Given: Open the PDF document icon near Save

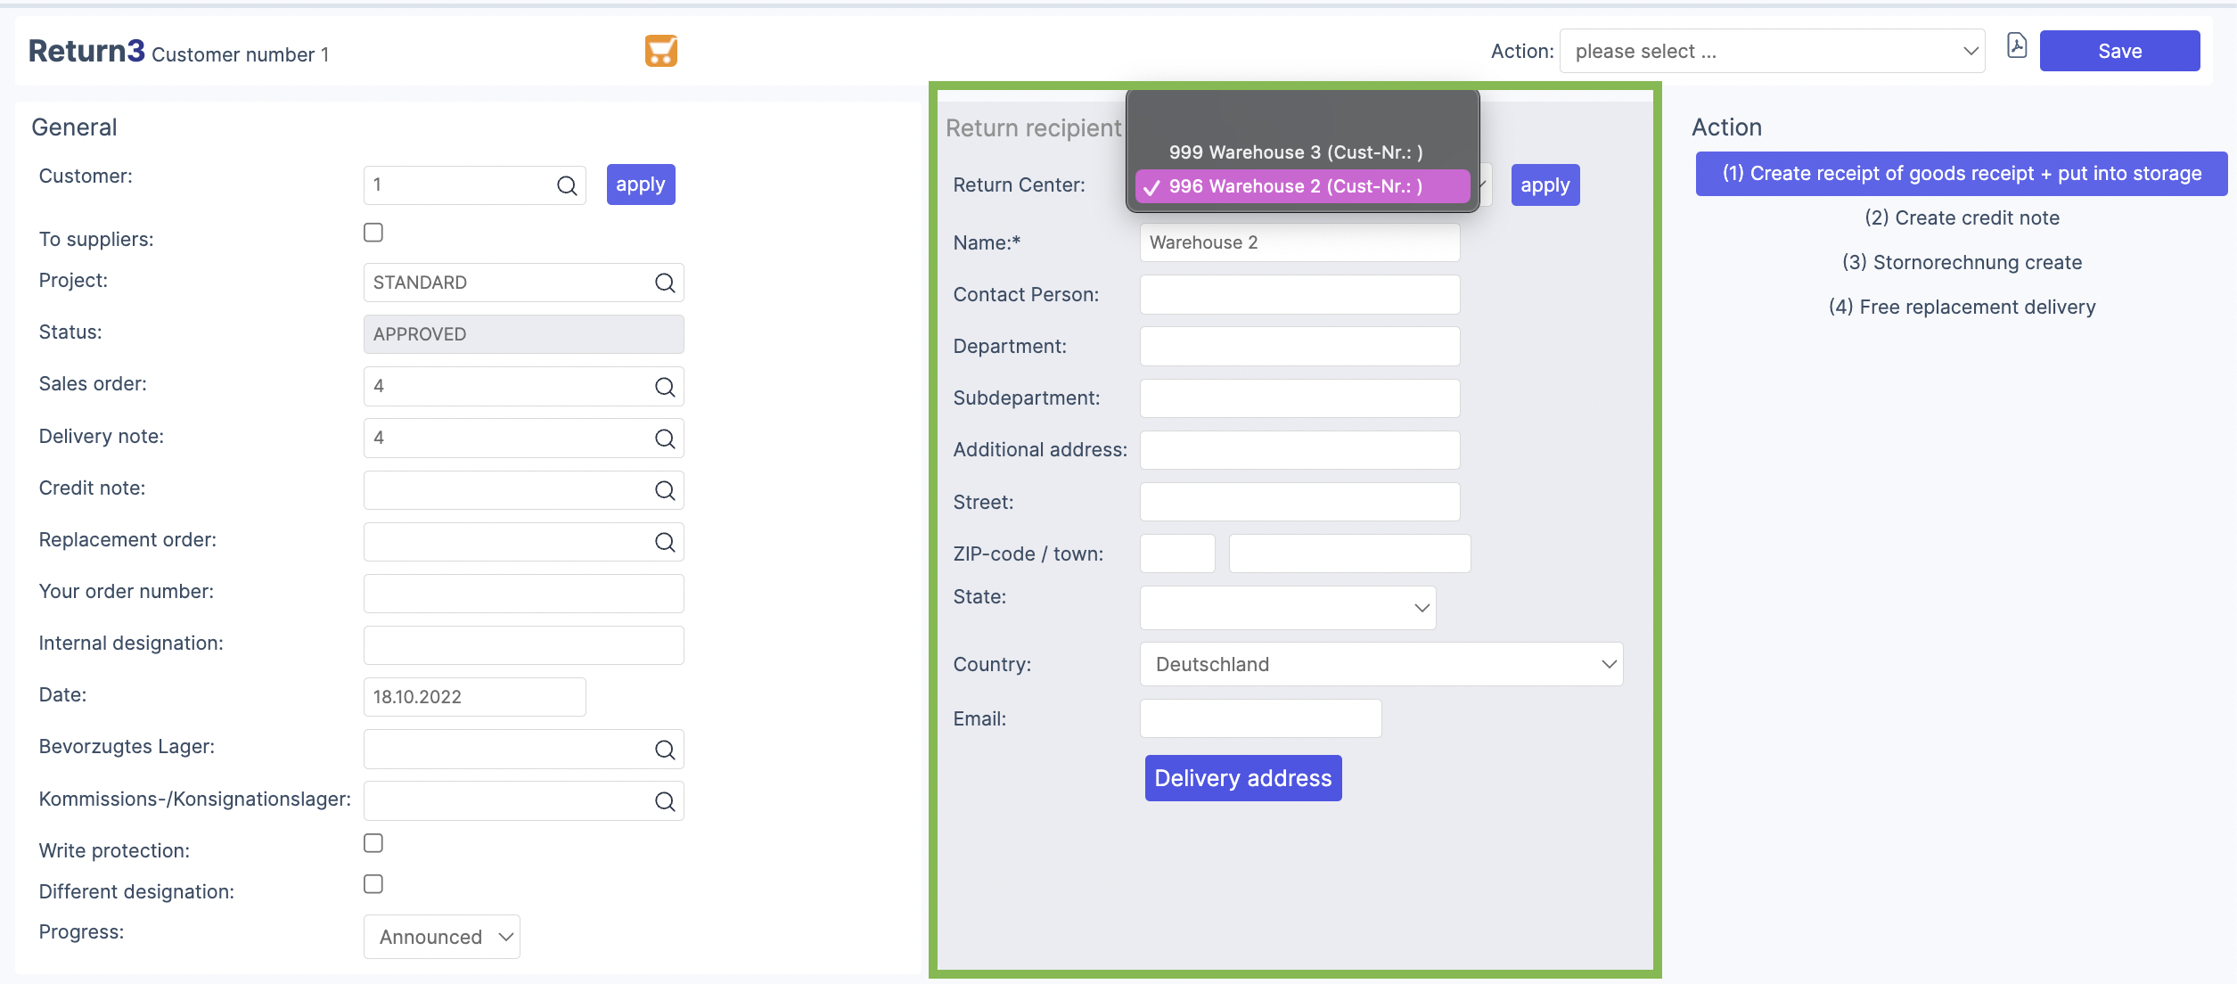Looking at the screenshot, I should [x=2016, y=46].
